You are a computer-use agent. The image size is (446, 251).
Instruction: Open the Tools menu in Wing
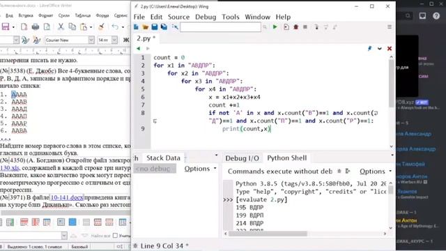pos(231,17)
